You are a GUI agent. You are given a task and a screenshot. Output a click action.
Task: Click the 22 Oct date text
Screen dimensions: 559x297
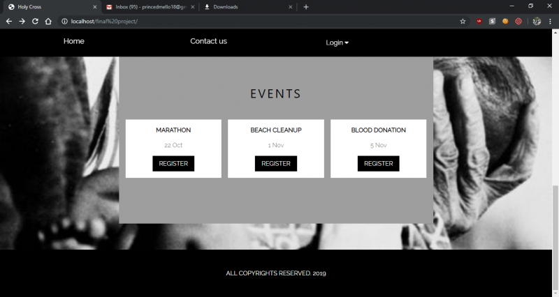click(x=173, y=145)
